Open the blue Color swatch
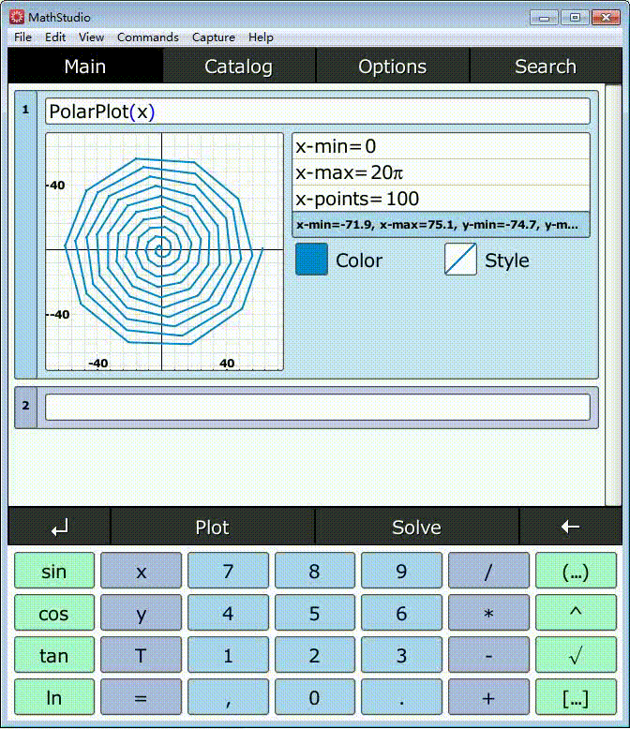This screenshot has height=729, width=630. click(x=311, y=259)
